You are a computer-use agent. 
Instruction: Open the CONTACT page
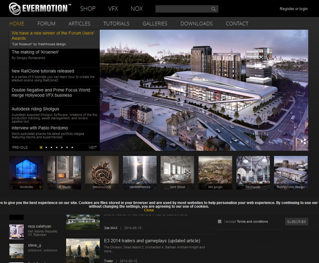[237, 24]
